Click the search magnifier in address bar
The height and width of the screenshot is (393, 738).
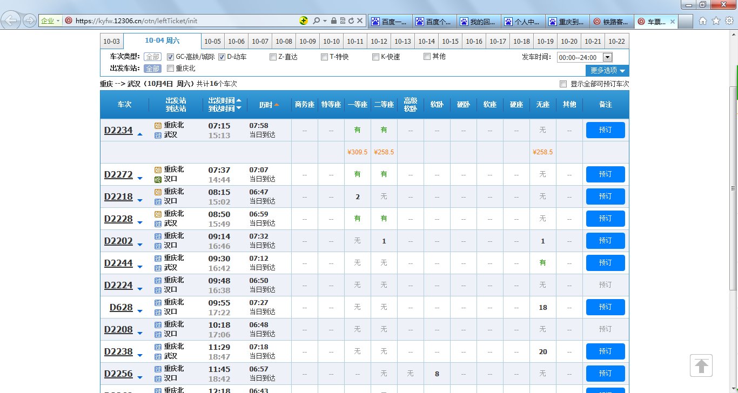click(x=316, y=21)
